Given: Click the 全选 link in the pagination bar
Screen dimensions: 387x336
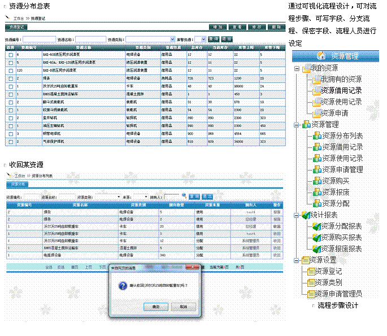Looking at the screenshot, I should 49,267.
